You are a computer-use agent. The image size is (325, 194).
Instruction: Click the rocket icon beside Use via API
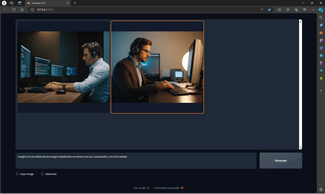click(x=148, y=187)
